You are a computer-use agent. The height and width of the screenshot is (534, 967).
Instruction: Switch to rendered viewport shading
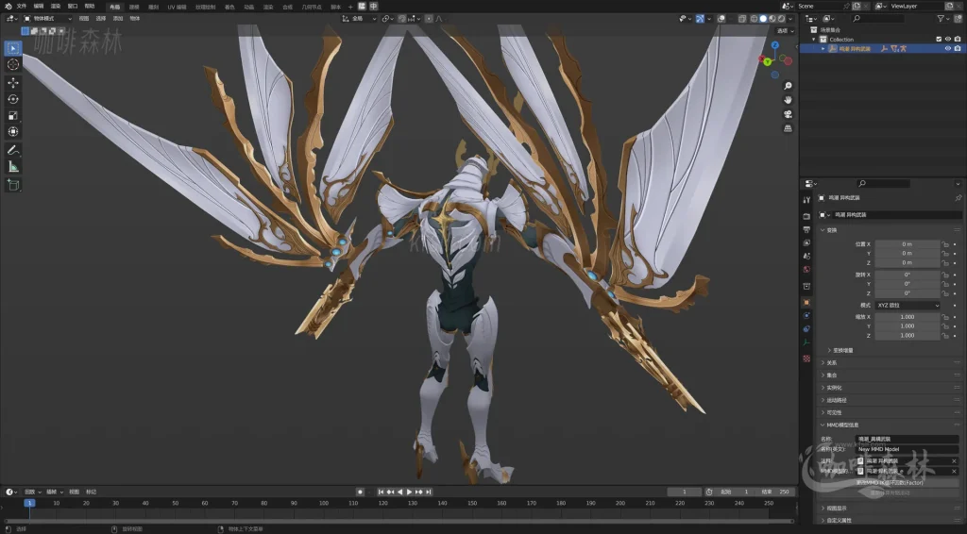[781, 19]
